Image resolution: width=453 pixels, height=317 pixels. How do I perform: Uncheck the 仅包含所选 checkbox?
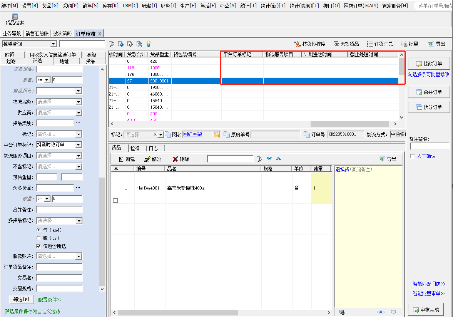(39, 246)
